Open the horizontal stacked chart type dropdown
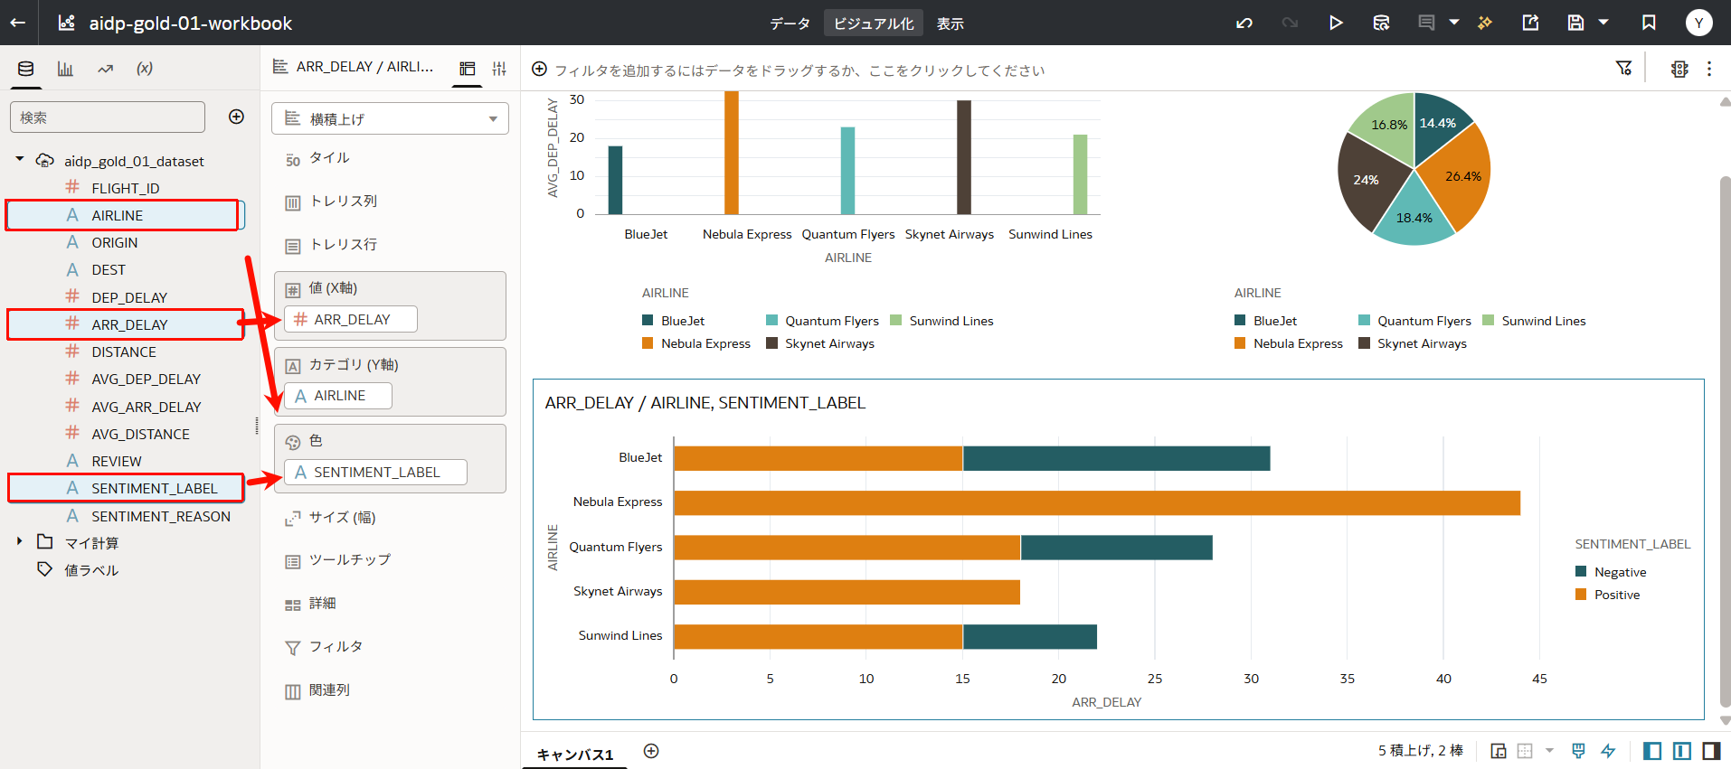Viewport: 1731px width, 769px height. click(390, 118)
